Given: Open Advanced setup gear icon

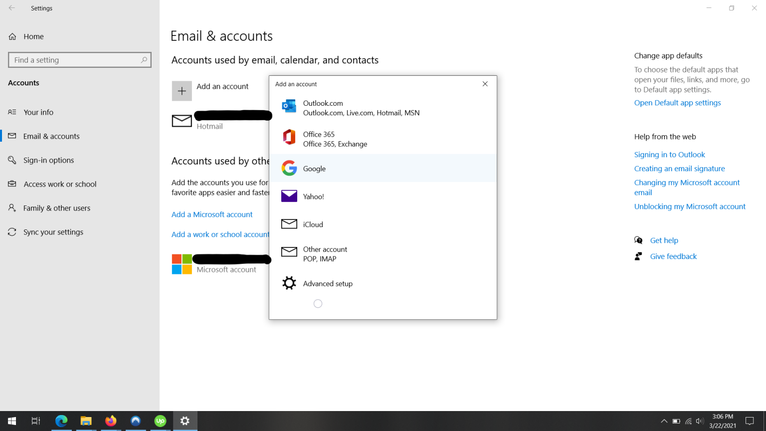Looking at the screenshot, I should 289,283.
